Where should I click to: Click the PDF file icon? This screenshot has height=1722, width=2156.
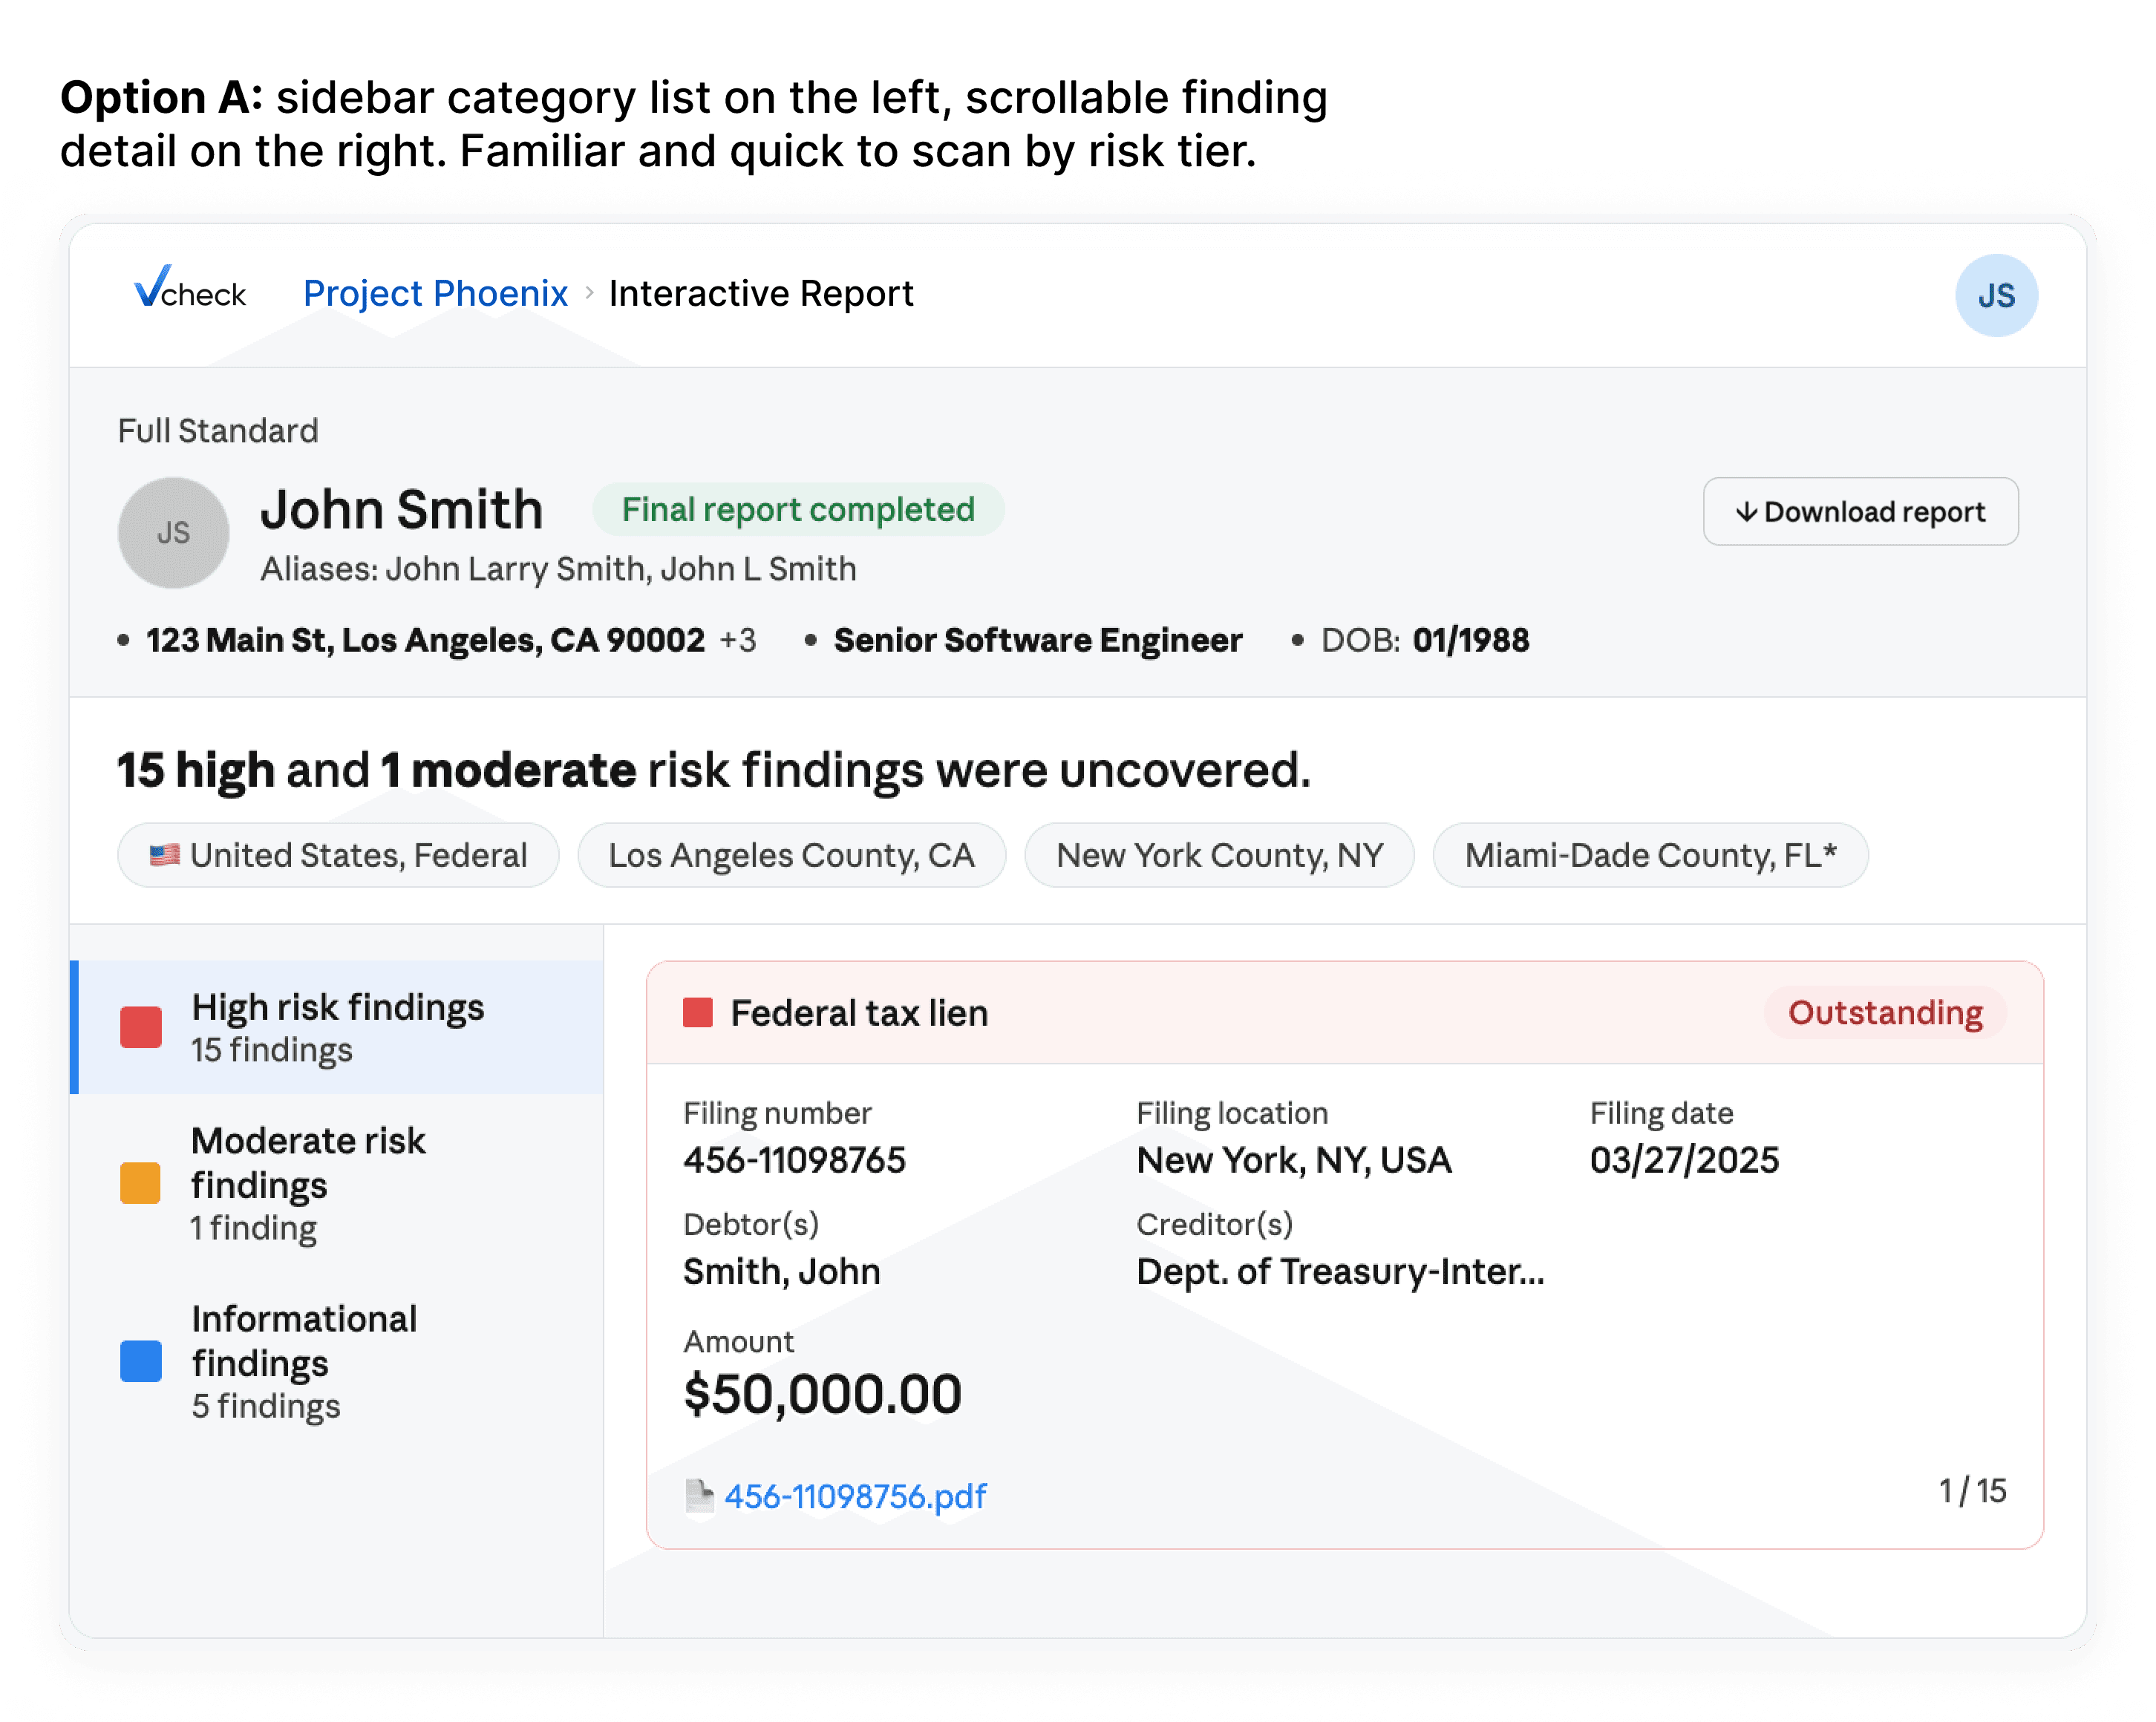tap(699, 1496)
